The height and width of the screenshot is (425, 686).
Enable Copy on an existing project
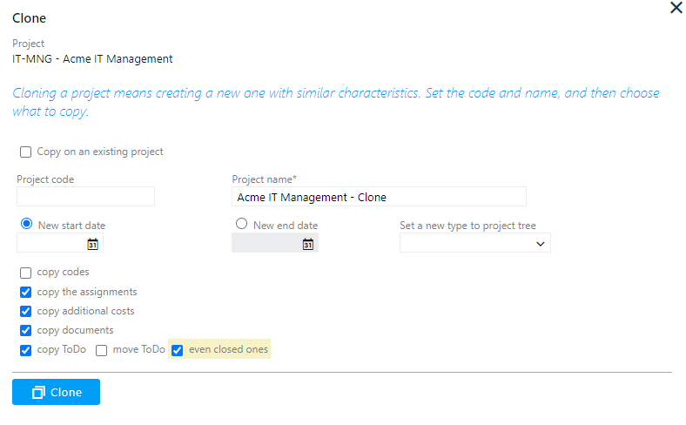(25, 152)
